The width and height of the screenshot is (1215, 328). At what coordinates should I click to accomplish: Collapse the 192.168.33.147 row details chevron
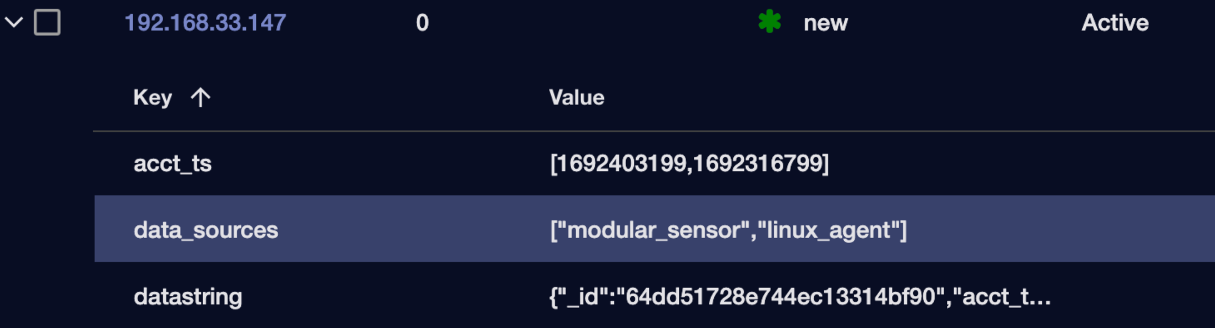coord(14,23)
